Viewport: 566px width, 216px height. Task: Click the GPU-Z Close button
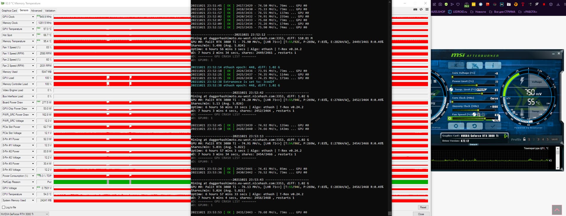[x=421, y=214]
